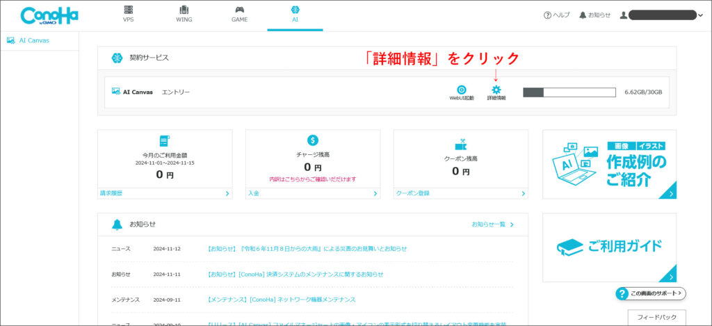
Task: Click the ConoHa by GMO logo
Action: [x=49, y=15]
